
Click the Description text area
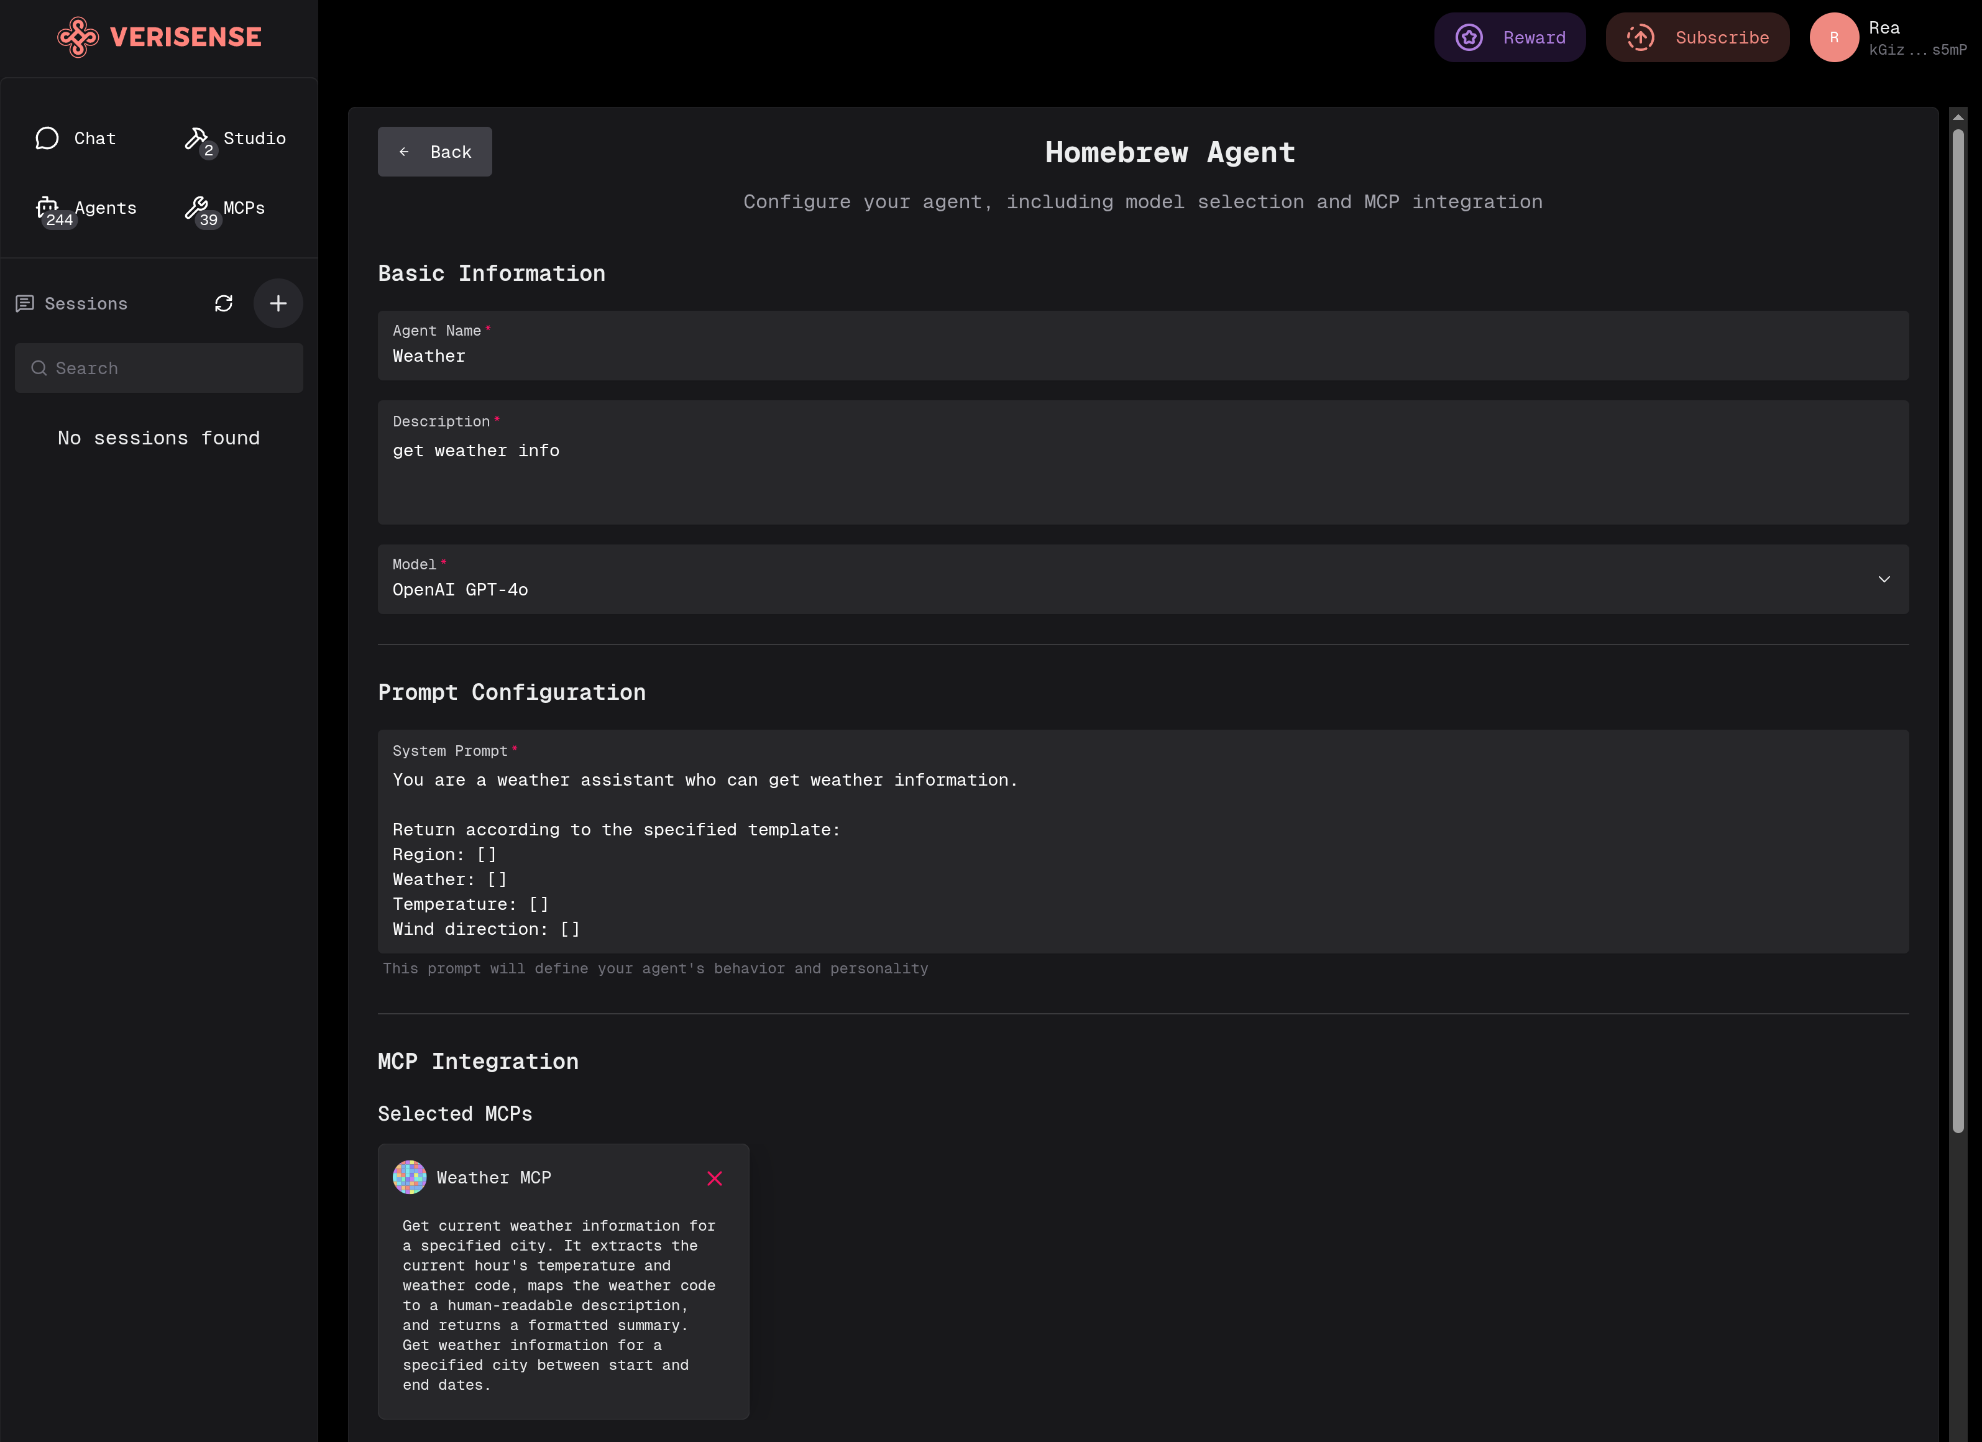pyautogui.click(x=1142, y=472)
